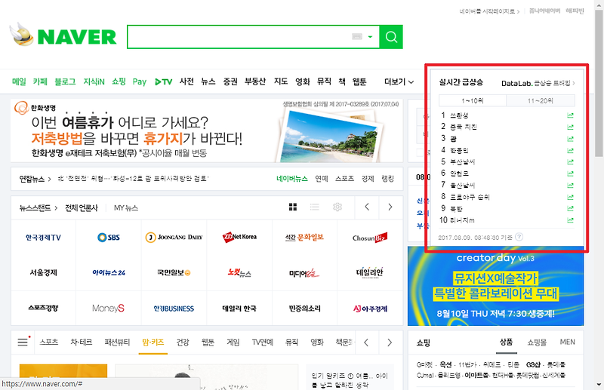Open the 쇼핑 menu item

click(x=119, y=81)
